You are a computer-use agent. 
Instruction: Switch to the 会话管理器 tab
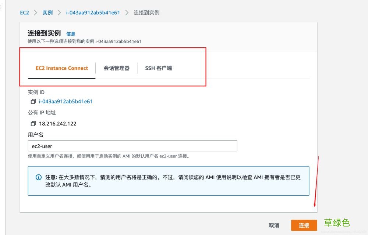[116, 68]
